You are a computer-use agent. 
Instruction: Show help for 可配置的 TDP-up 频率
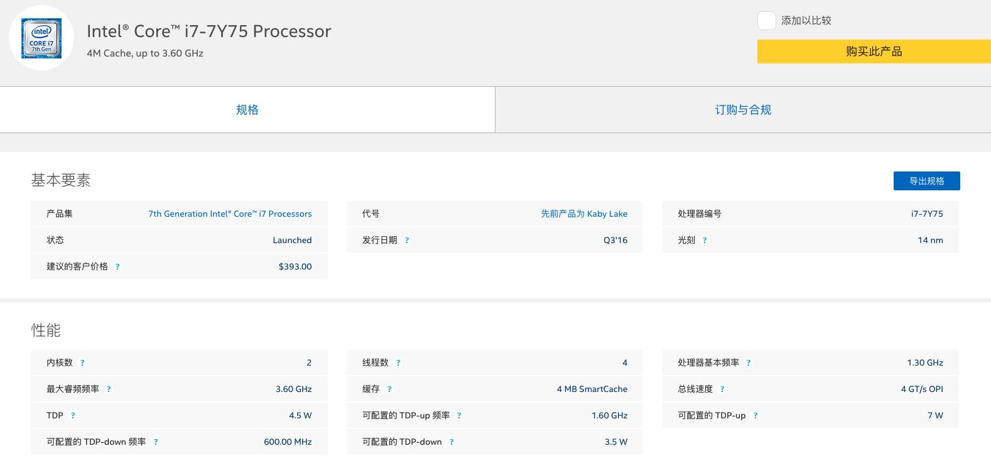(x=459, y=416)
